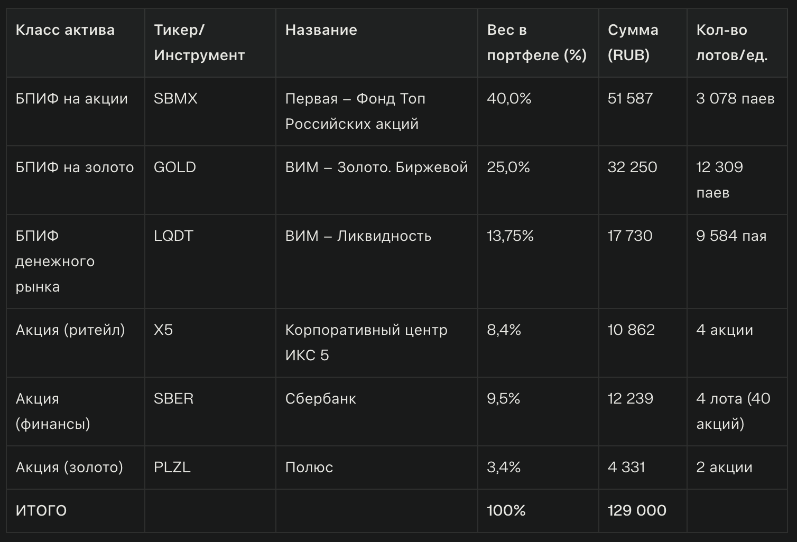Click the 'Тикер/Инструмент' column header
Image resolution: width=797 pixels, height=542 pixels.
point(199,43)
